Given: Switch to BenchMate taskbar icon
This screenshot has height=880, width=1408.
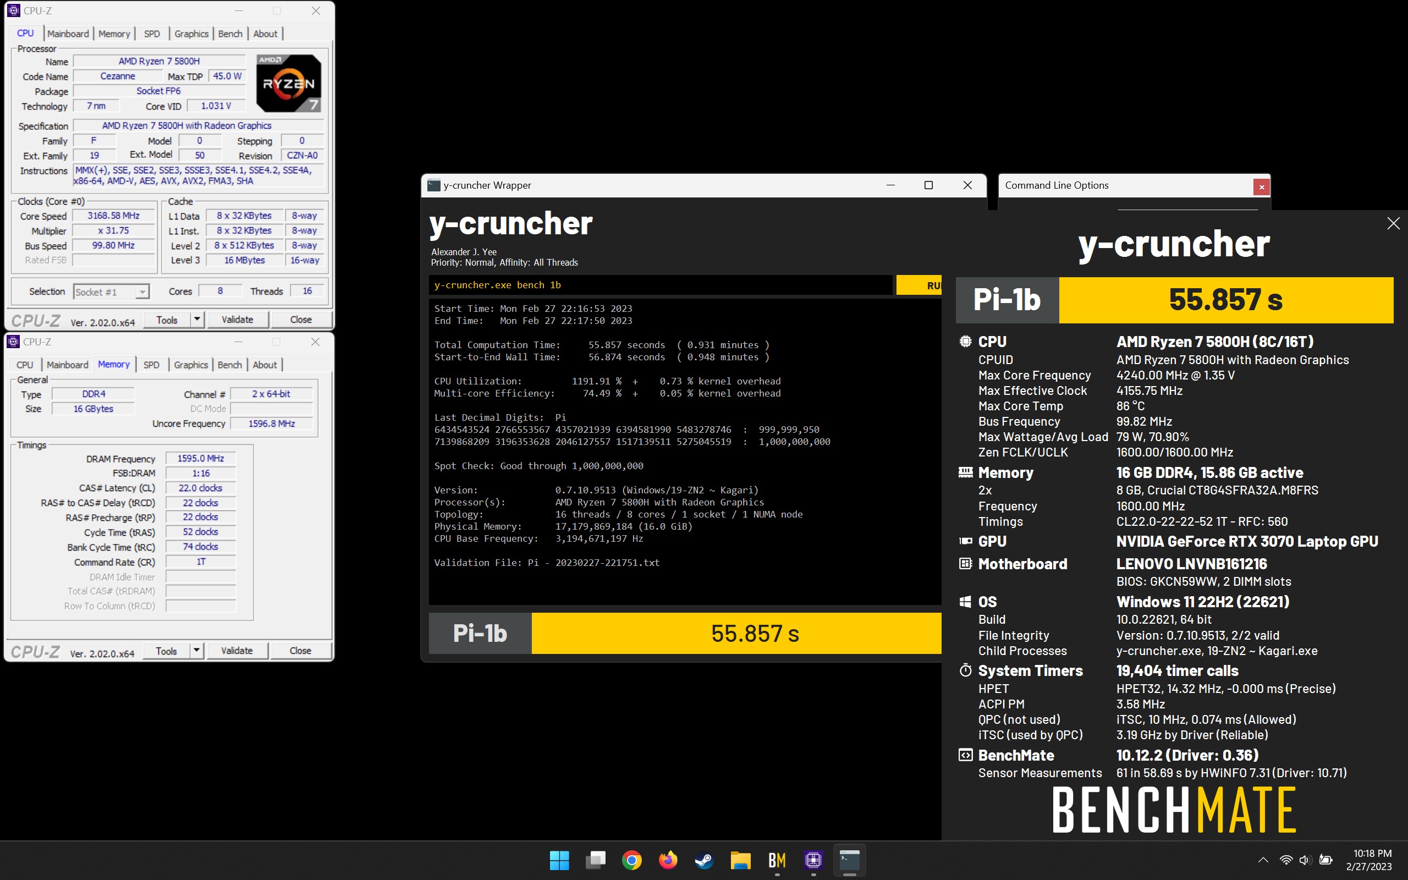Looking at the screenshot, I should pos(777,860).
